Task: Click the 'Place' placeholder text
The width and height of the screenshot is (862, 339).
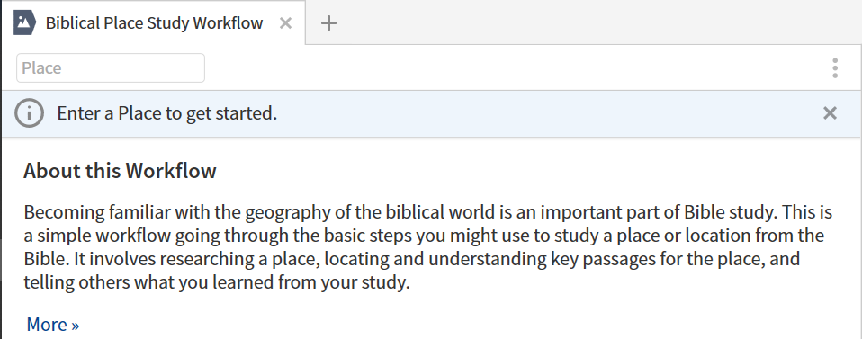Action: click(x=41, y=68)
